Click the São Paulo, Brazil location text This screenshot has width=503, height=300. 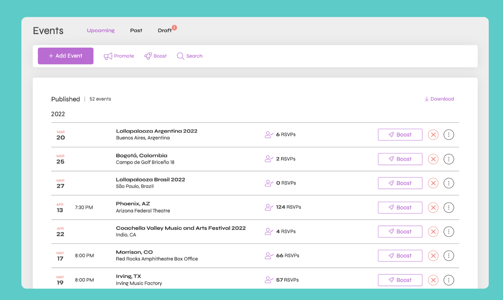coord(135,186)
